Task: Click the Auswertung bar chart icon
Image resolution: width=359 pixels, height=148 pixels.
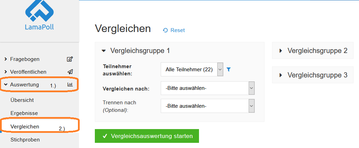Action: pos(70,85)
